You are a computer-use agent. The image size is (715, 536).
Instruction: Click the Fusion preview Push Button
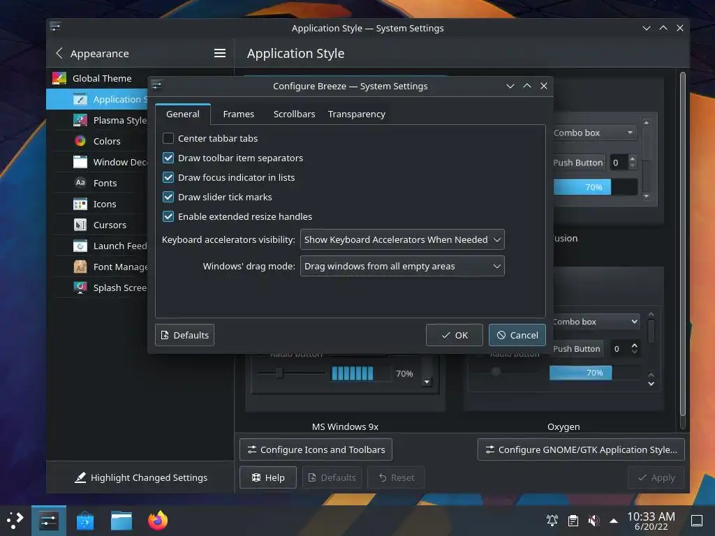[x=579, y=162]
